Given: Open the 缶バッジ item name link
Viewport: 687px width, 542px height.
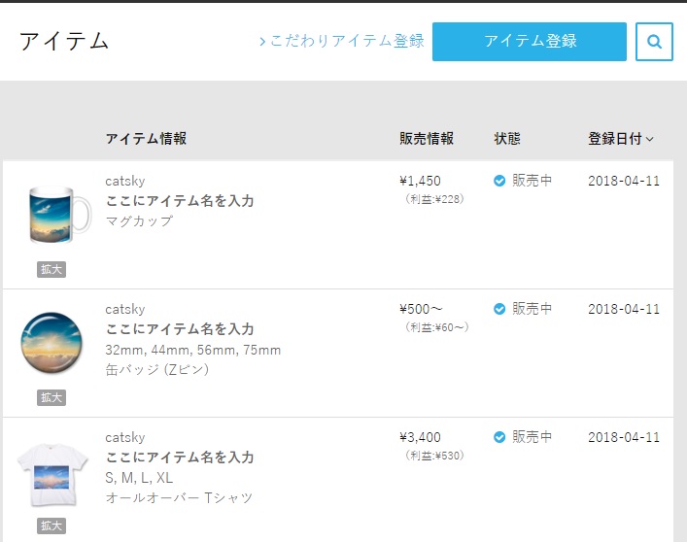Looking at the screenshot, I should pyautogui.click(x=180, y=329).
